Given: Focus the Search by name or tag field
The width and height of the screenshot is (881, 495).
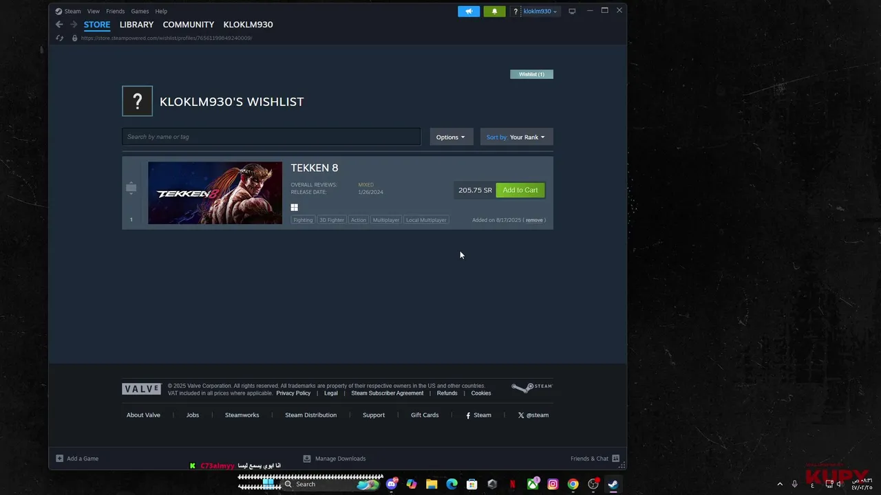Looking at the screenshot, I should (x=271, y=137).
